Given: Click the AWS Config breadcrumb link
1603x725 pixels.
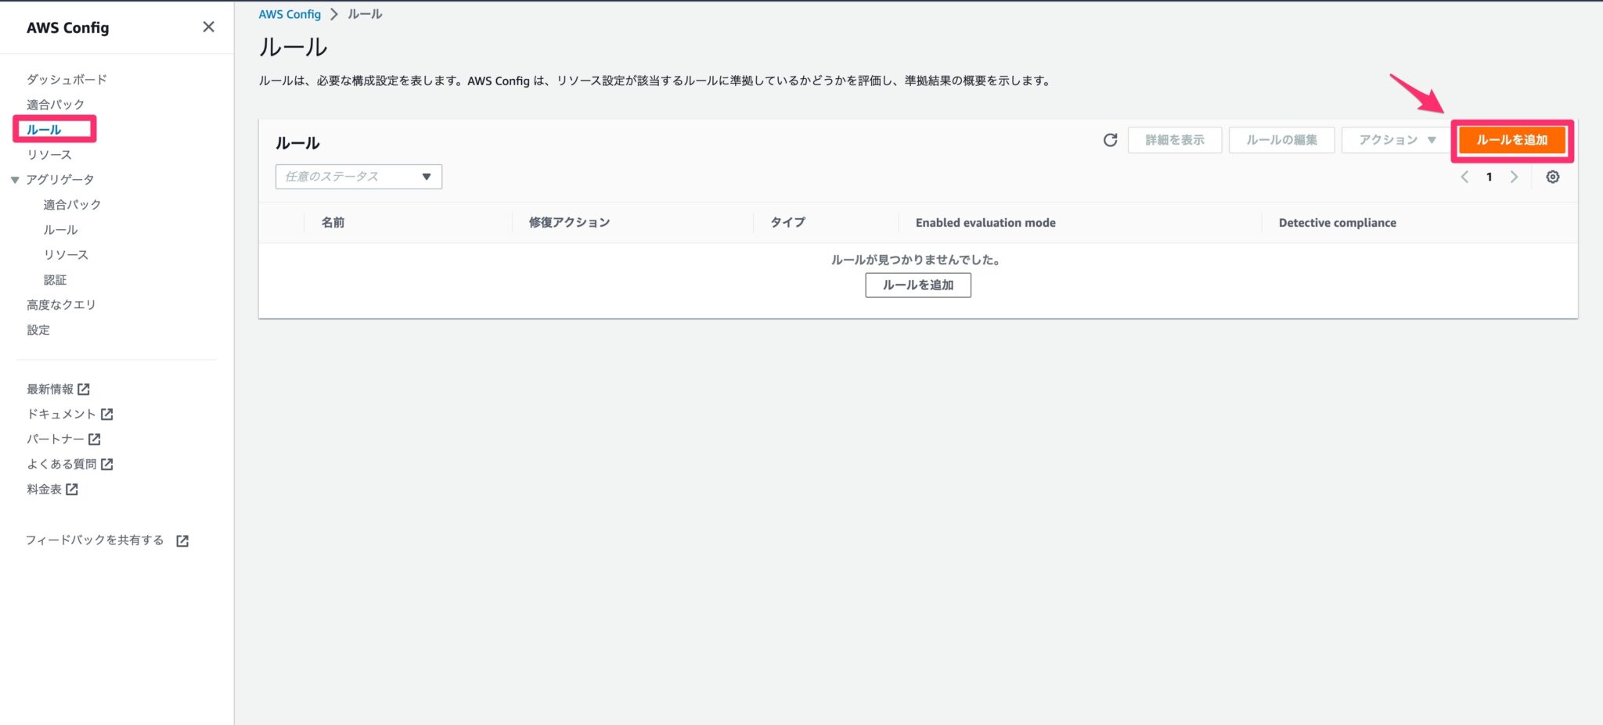Looking at the screenshot, I should 290,13.
